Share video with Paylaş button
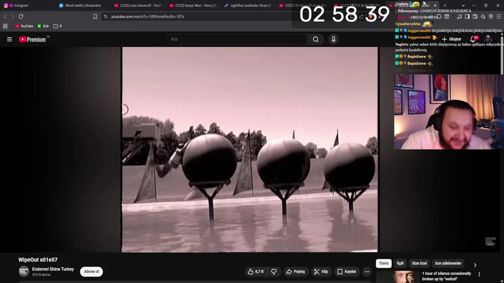The width and height of the screenshot is (504, 283). [295, 272]
